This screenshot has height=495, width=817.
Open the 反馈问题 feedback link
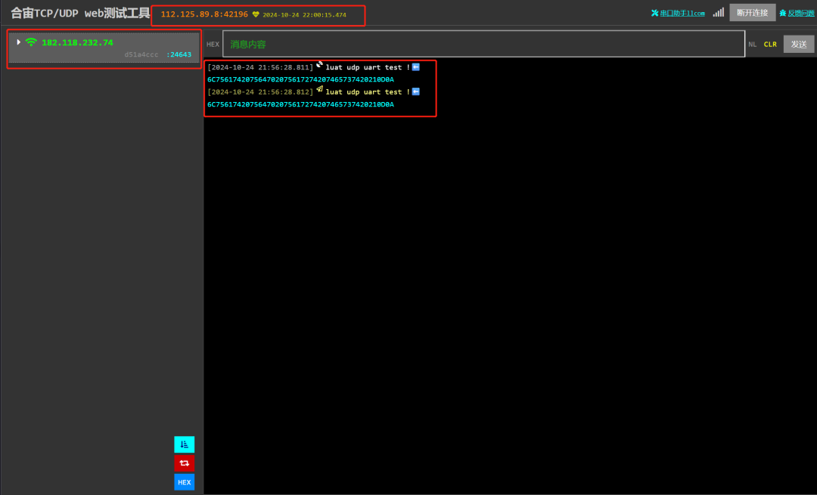click(x=801, y=13)
